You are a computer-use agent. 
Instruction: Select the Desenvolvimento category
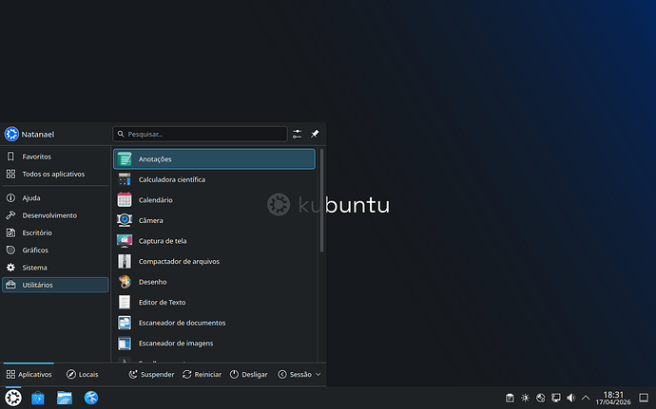coord(55,215)
